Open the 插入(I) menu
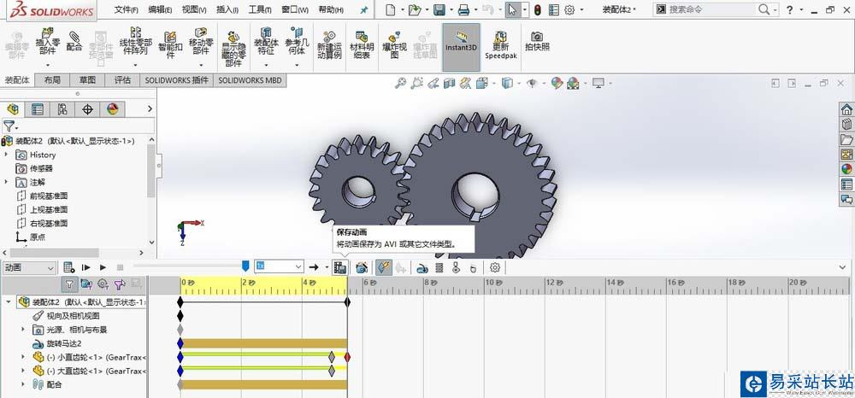 pyautogui.click(x=227, y=9)
